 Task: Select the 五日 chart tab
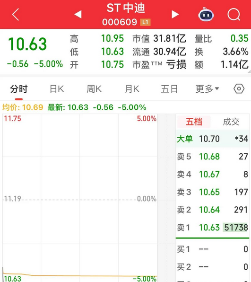click(169, 89)
